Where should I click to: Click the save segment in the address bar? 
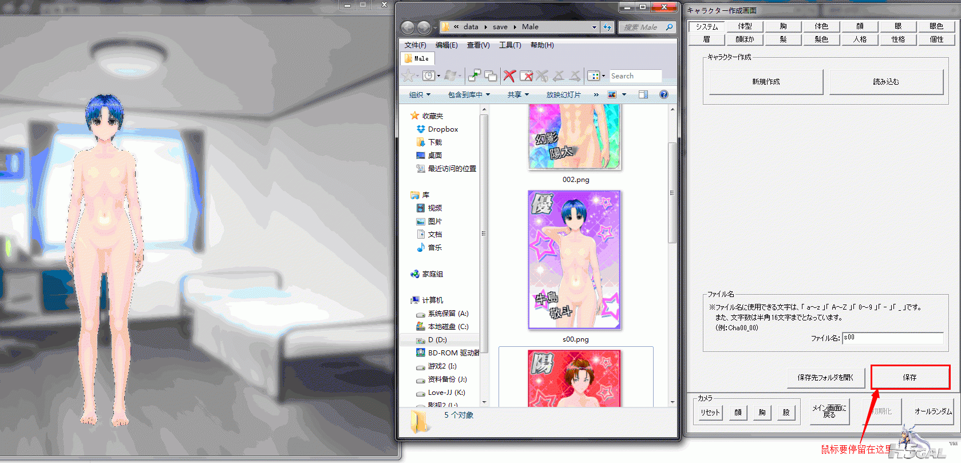tap(500, 27)
